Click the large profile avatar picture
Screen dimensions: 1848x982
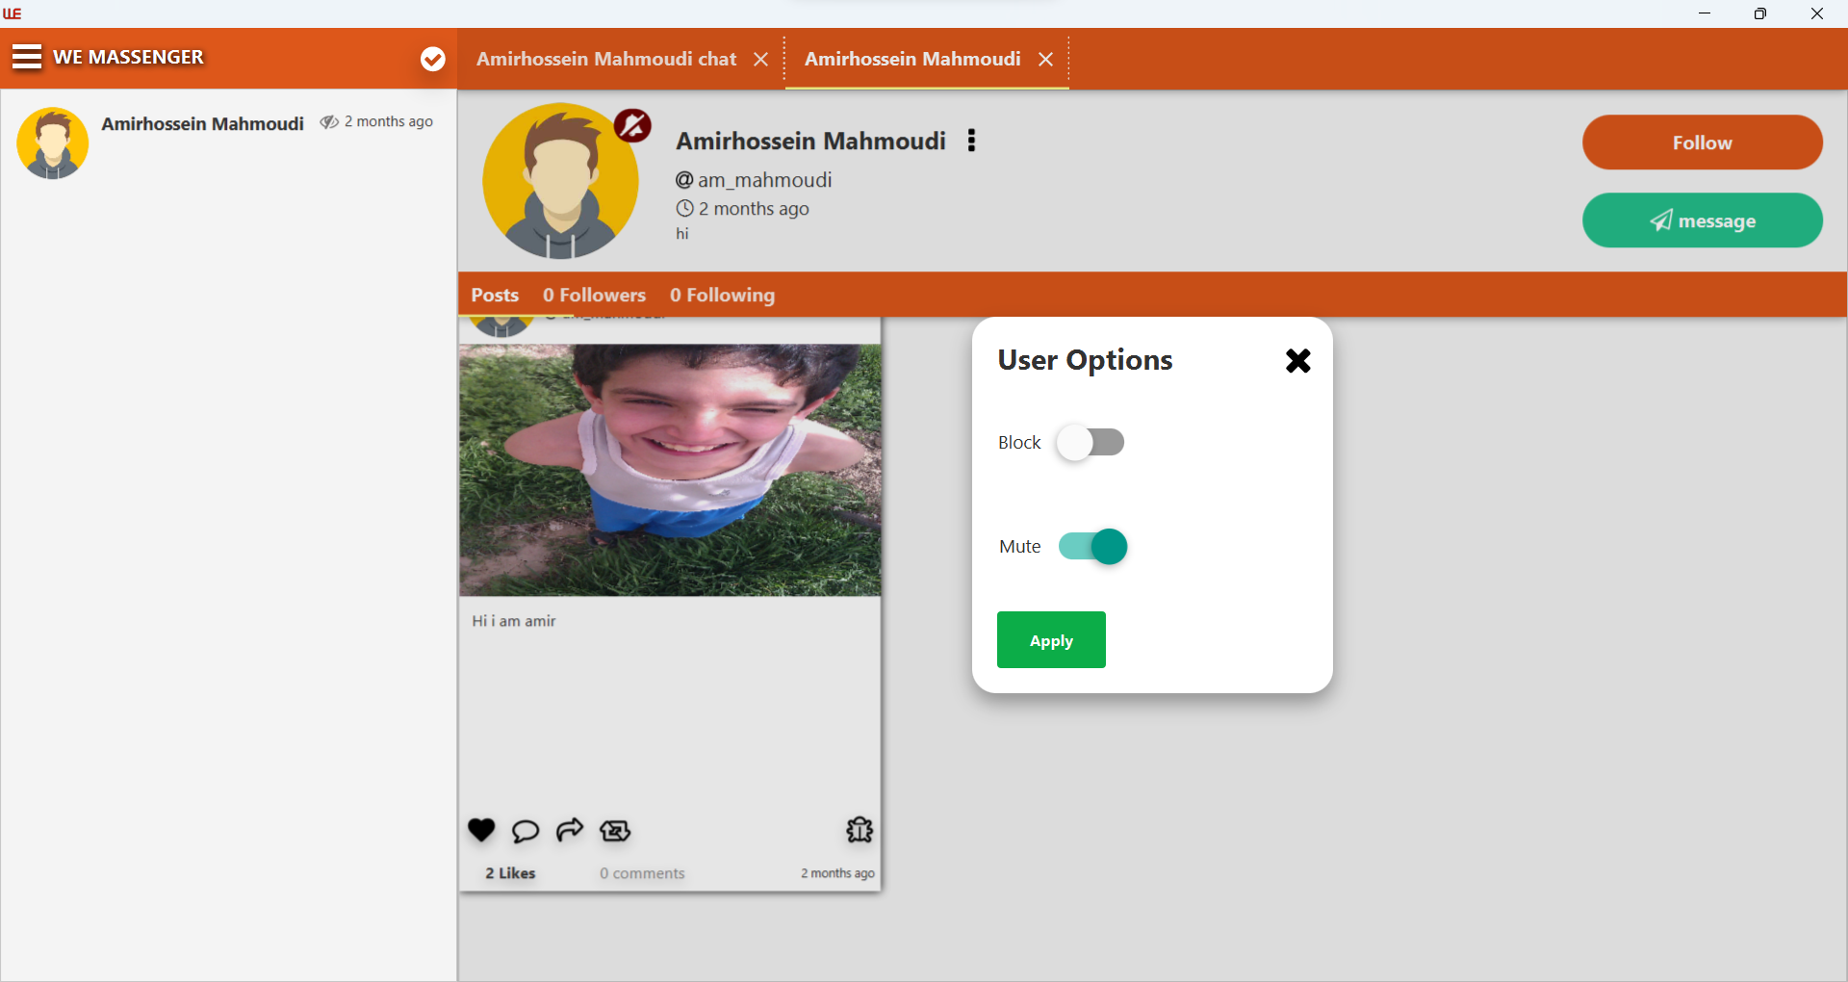tap(560, 181)
